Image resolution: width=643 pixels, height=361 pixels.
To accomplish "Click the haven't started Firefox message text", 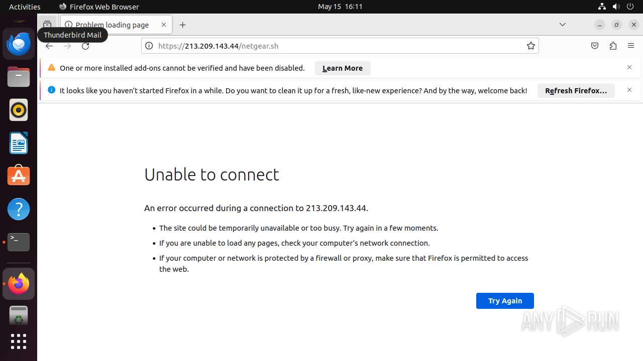I will 293,91.
